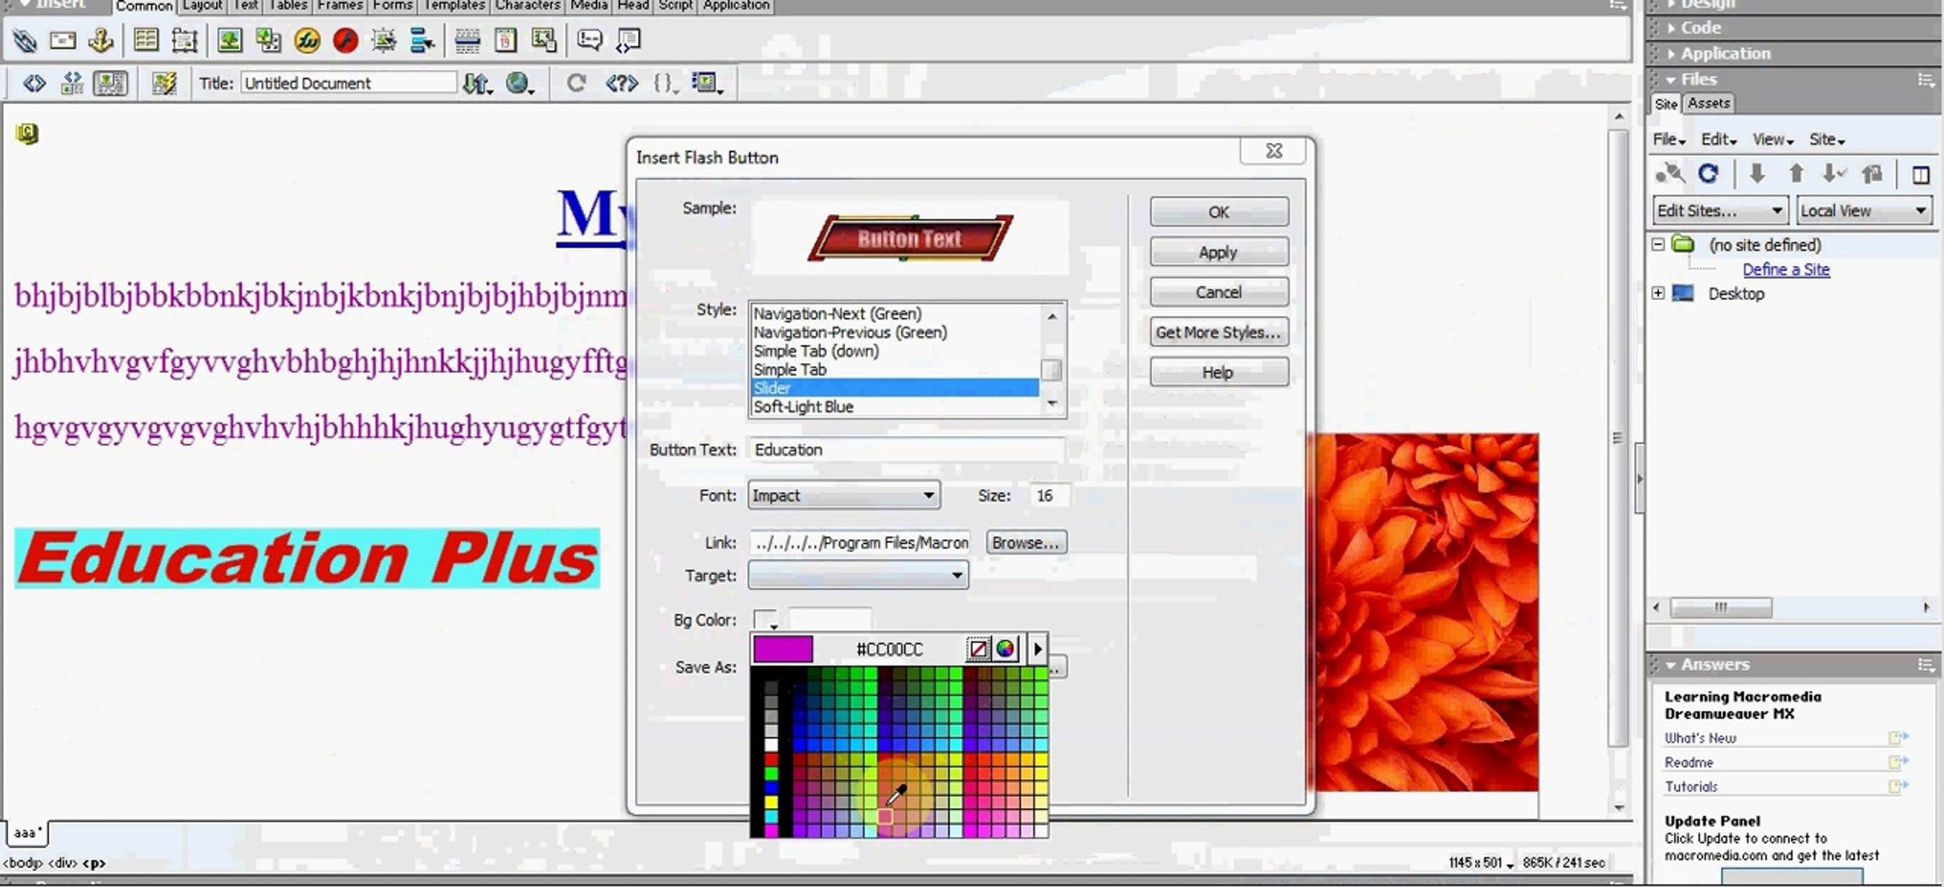Click the Insert Flash icon in the Common toolbar
Image resolution: width=1944 pixels, height=887 pixels.
pos(346,40)
